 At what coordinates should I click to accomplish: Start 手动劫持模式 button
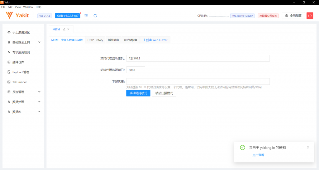coord(138,93)
